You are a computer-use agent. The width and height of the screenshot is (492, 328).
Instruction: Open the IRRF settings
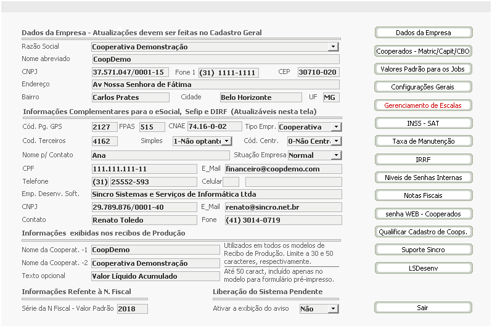[x=424, y=160]
